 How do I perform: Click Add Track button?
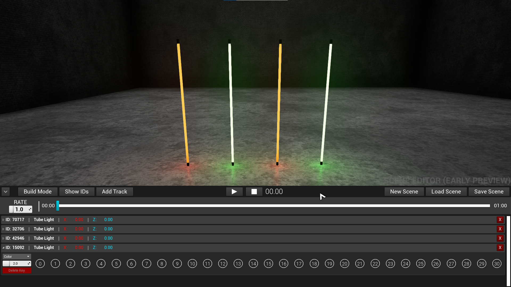click(x=114, y=192)
